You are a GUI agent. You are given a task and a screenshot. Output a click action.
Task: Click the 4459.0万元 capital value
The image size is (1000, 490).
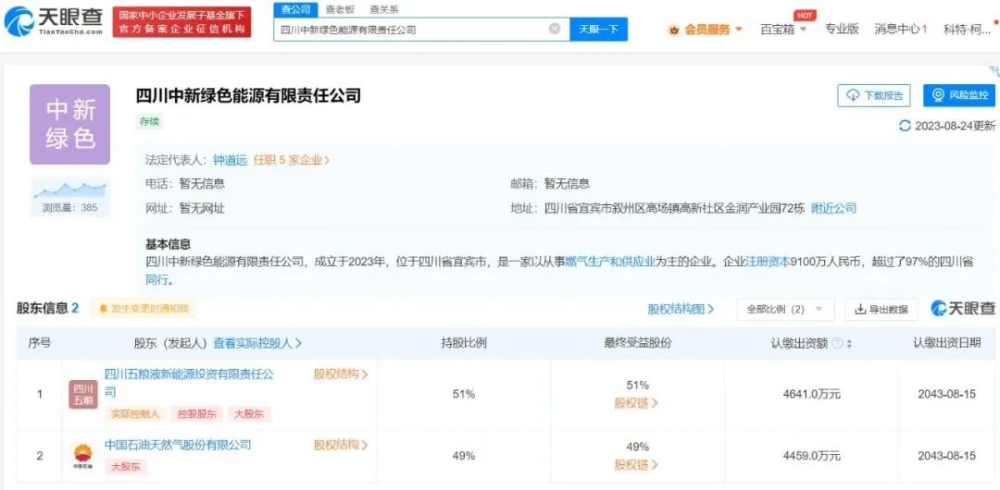pos(811,456)
